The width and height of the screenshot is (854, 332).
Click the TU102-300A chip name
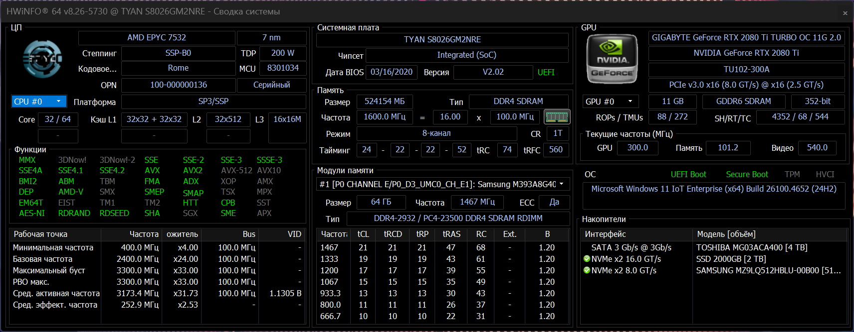tap(746, 70)
